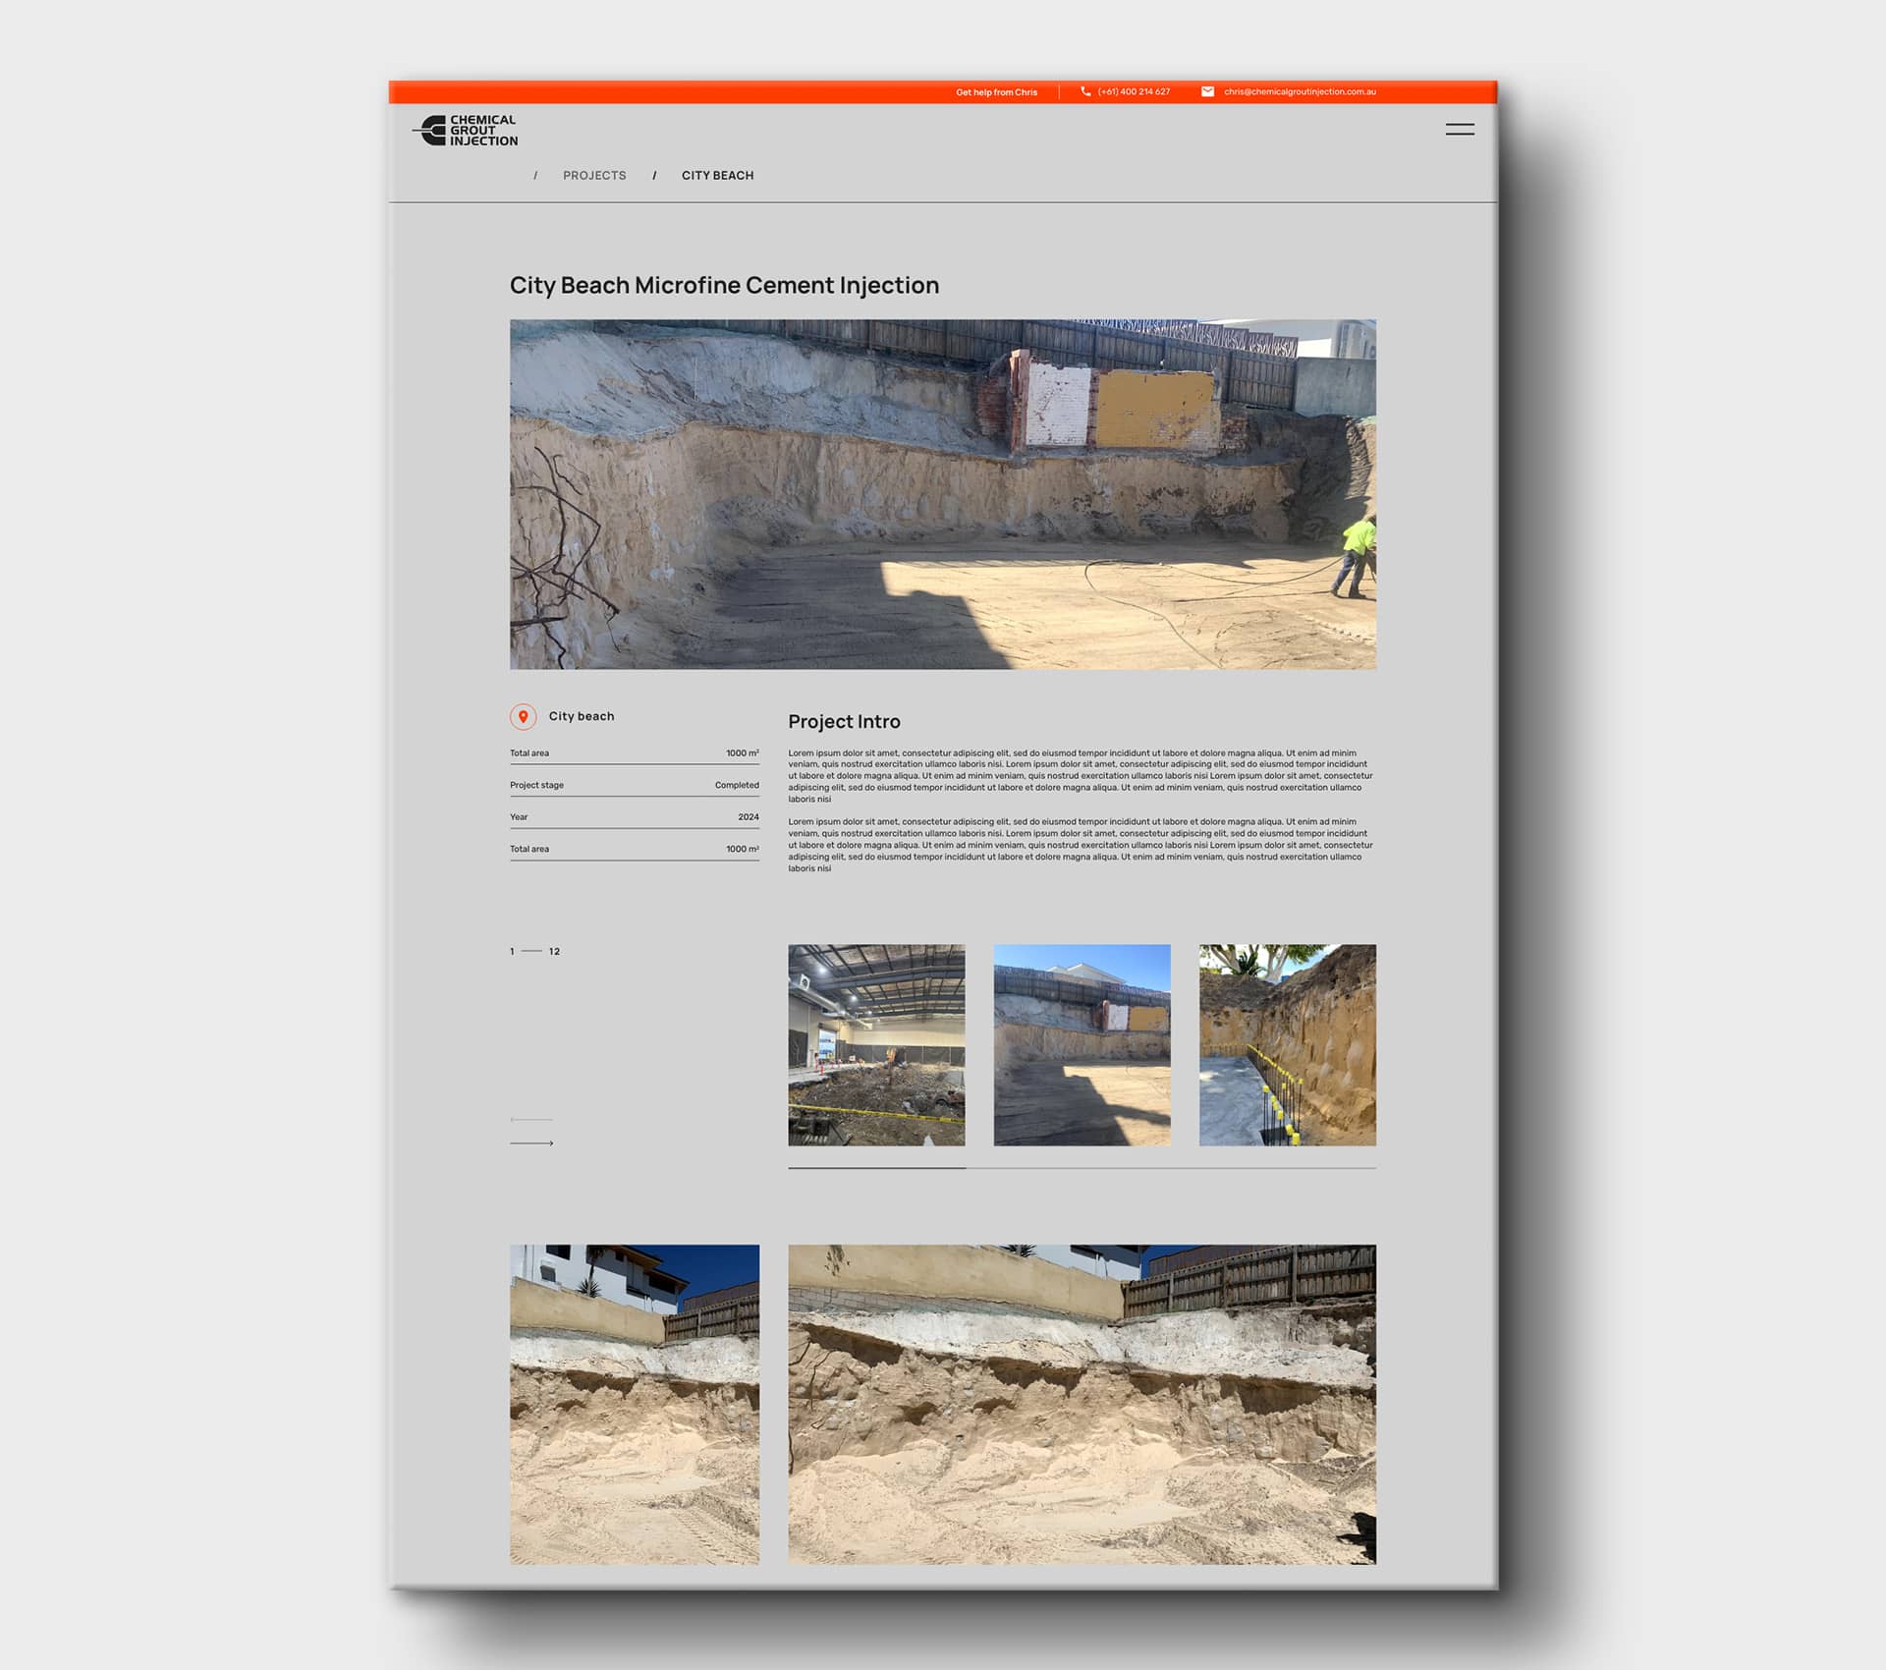Click the email envelope icon
Screen dimensions: 1886x1670
click(x=1207, y=91)
